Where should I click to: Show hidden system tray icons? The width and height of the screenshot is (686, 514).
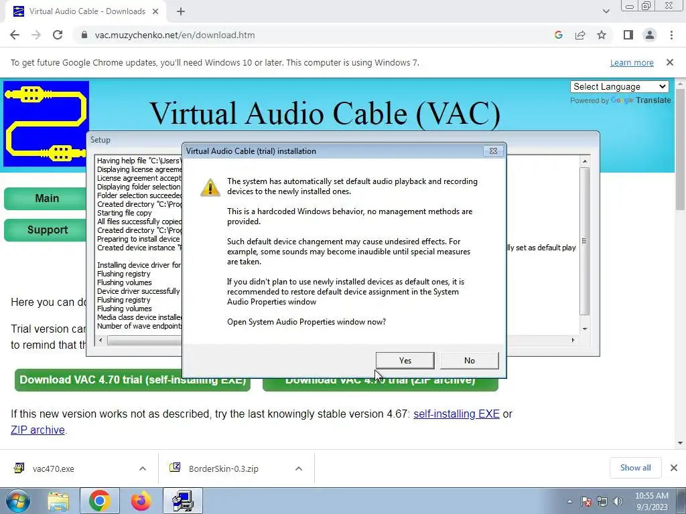pos(569,501)
